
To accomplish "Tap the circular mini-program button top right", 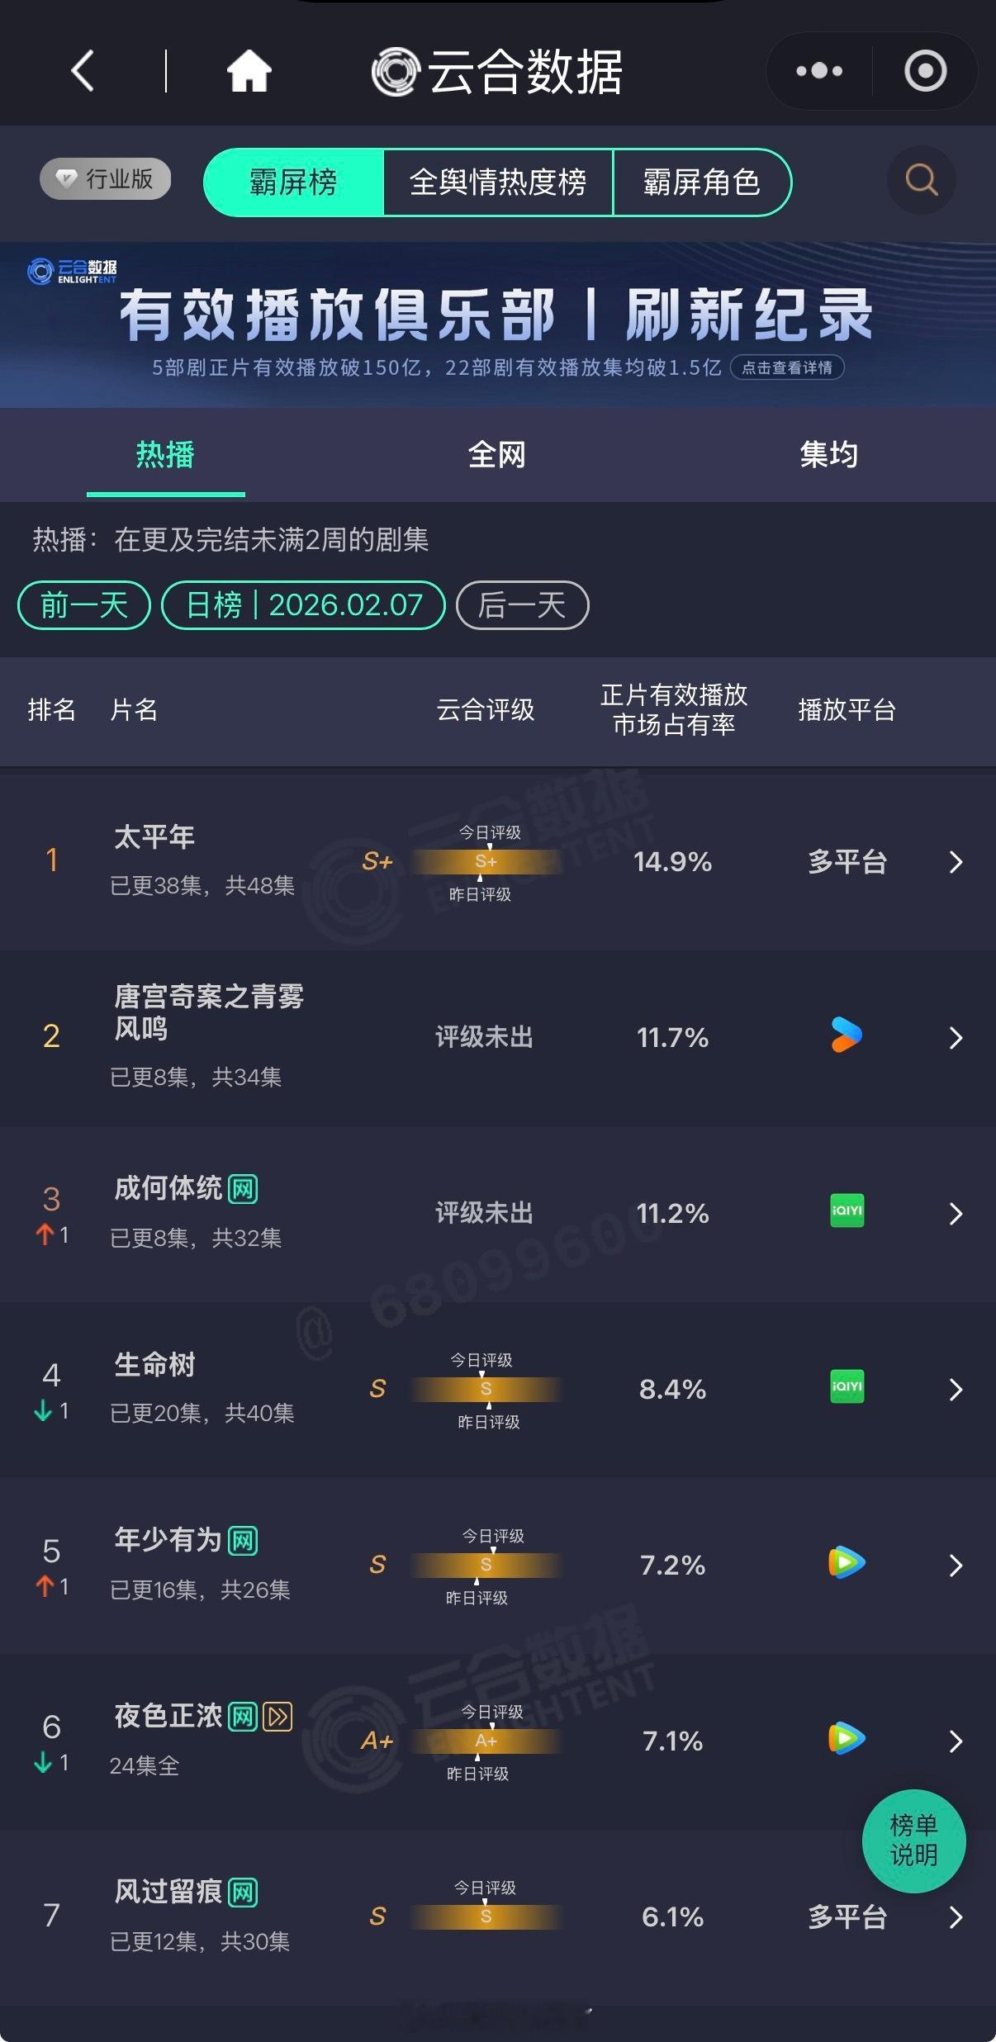I will (925, 70).
